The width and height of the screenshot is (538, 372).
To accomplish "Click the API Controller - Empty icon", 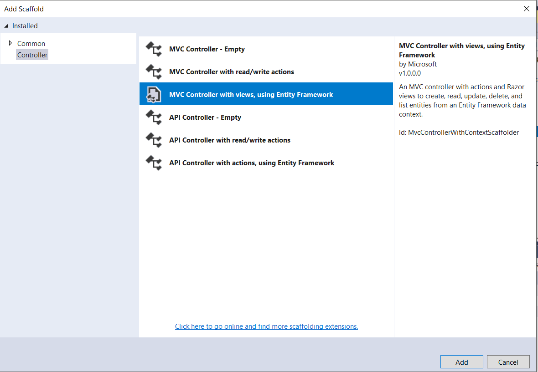I will tap(154, 117).
